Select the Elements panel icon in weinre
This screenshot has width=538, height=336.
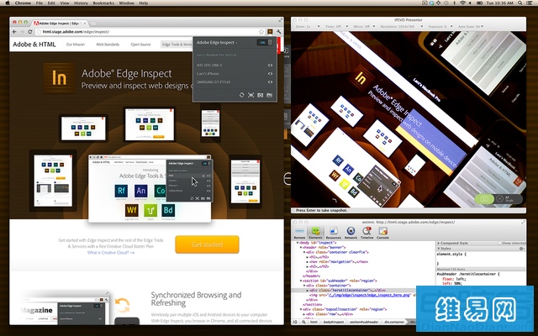315,233
